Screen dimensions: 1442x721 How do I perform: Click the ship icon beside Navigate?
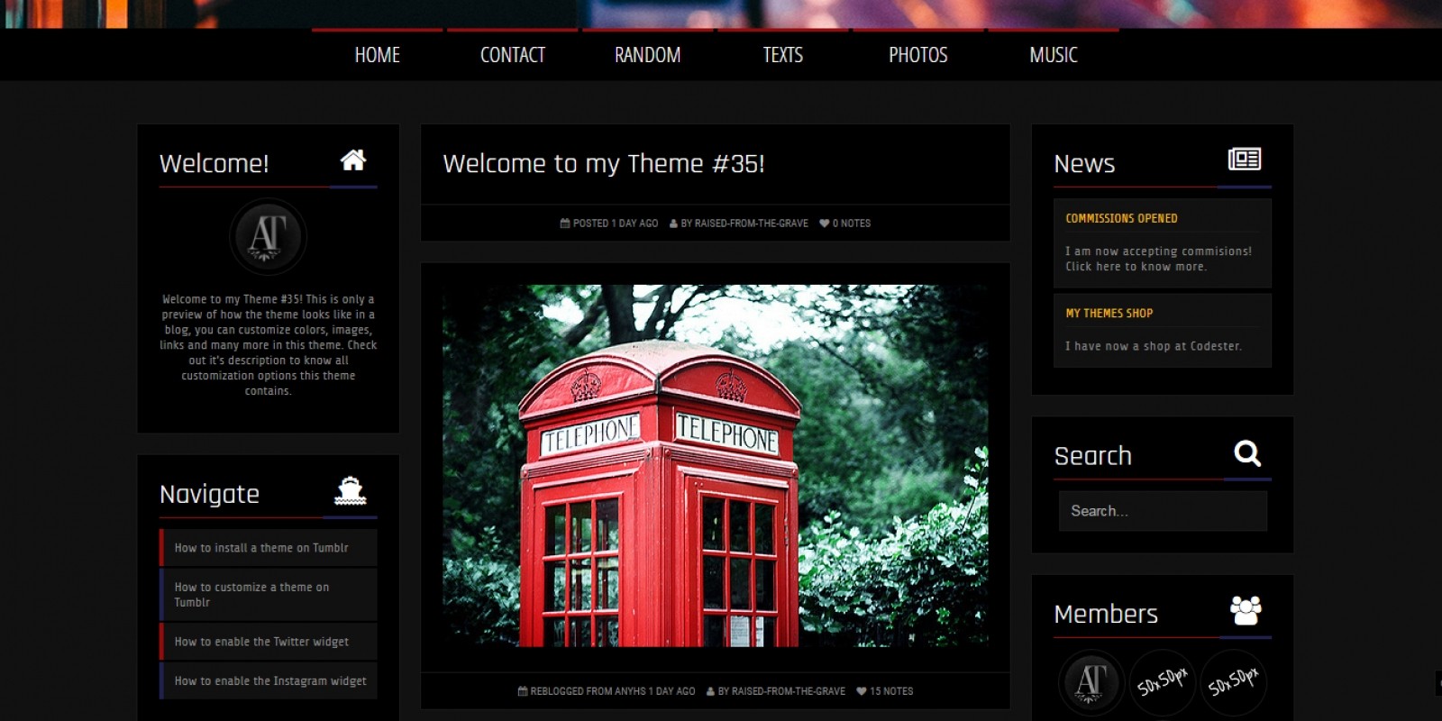(x=351, y=490)
